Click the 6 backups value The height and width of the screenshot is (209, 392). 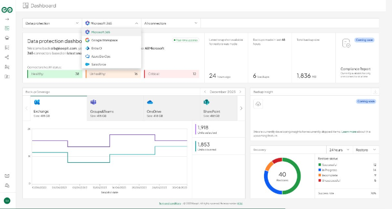coord(261,76)
